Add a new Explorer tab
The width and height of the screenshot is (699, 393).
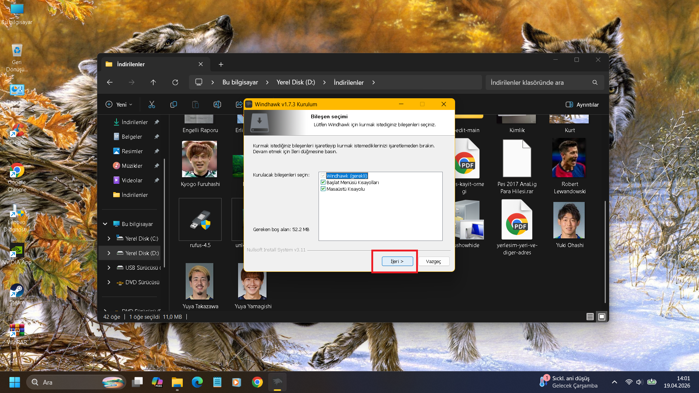[x=221, y=64]
